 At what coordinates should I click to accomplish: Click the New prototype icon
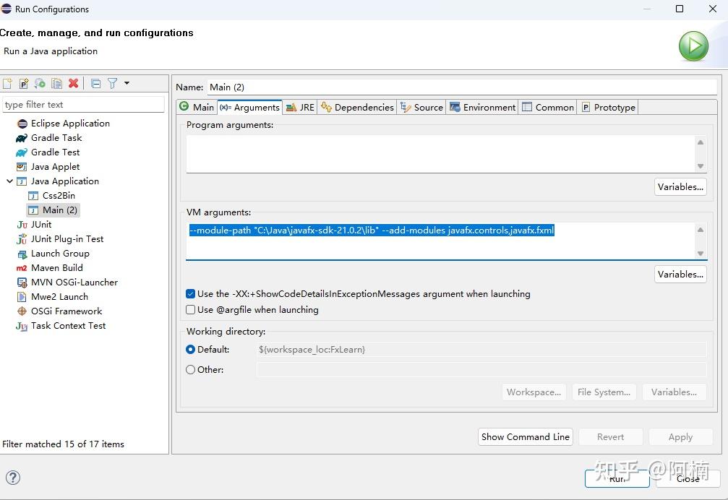(x=24, y=84)
